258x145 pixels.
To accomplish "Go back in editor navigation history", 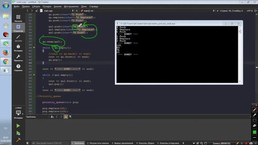I will (x=27, y=11).
